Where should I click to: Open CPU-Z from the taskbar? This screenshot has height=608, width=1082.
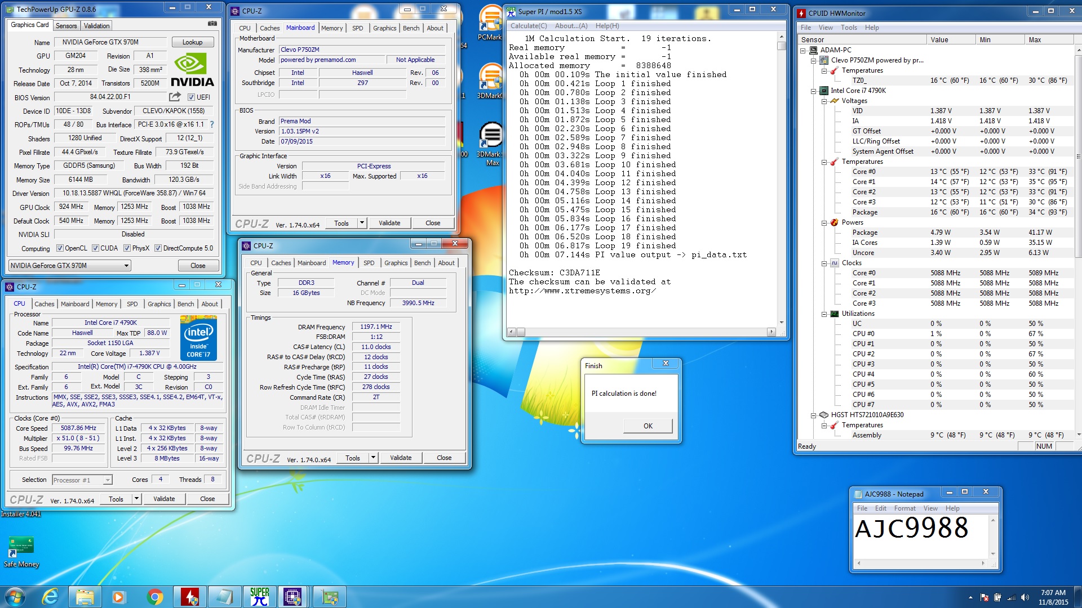(x=292, y=596)
